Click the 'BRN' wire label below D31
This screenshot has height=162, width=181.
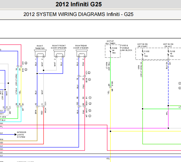(36, 112)
